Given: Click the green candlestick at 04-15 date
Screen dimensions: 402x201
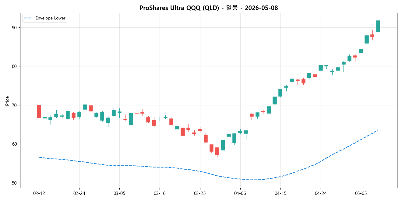Looking at the screenshot, I should click(280, 93).
